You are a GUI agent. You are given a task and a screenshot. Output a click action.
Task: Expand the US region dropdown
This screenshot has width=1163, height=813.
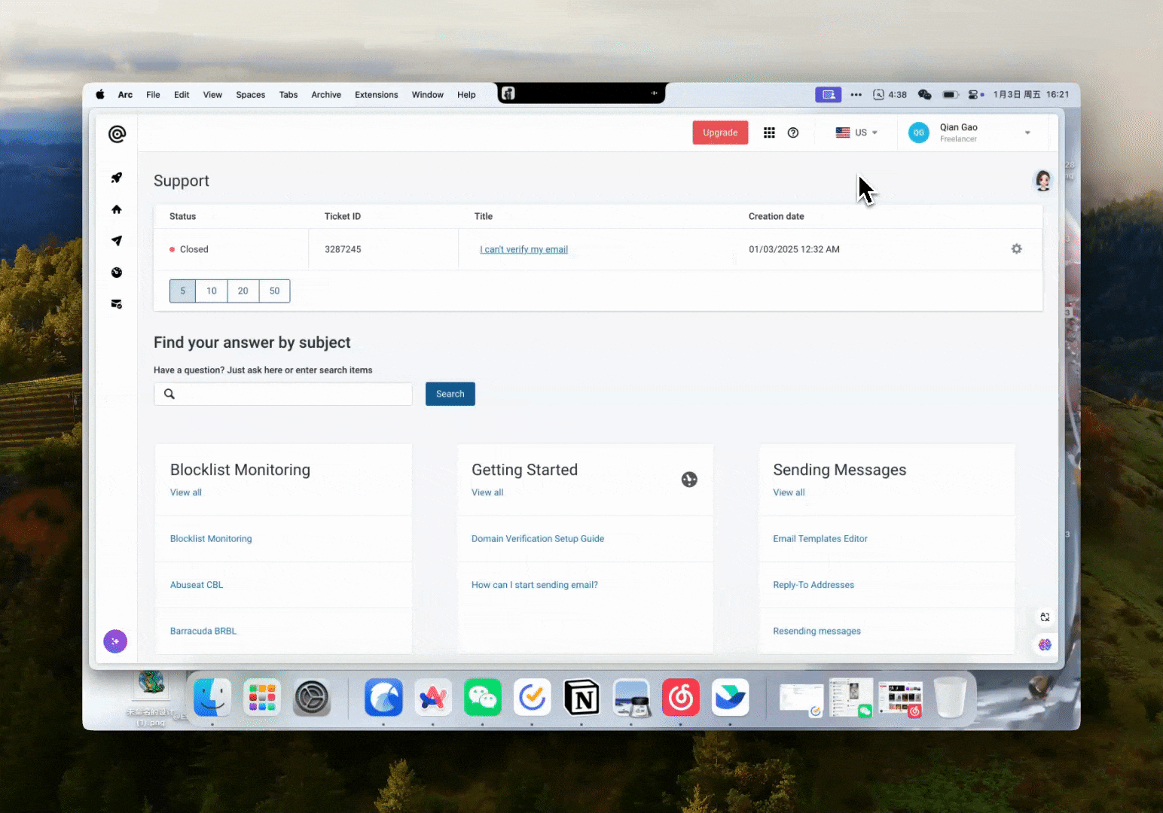pyautogui.click(x=857, y=132)
